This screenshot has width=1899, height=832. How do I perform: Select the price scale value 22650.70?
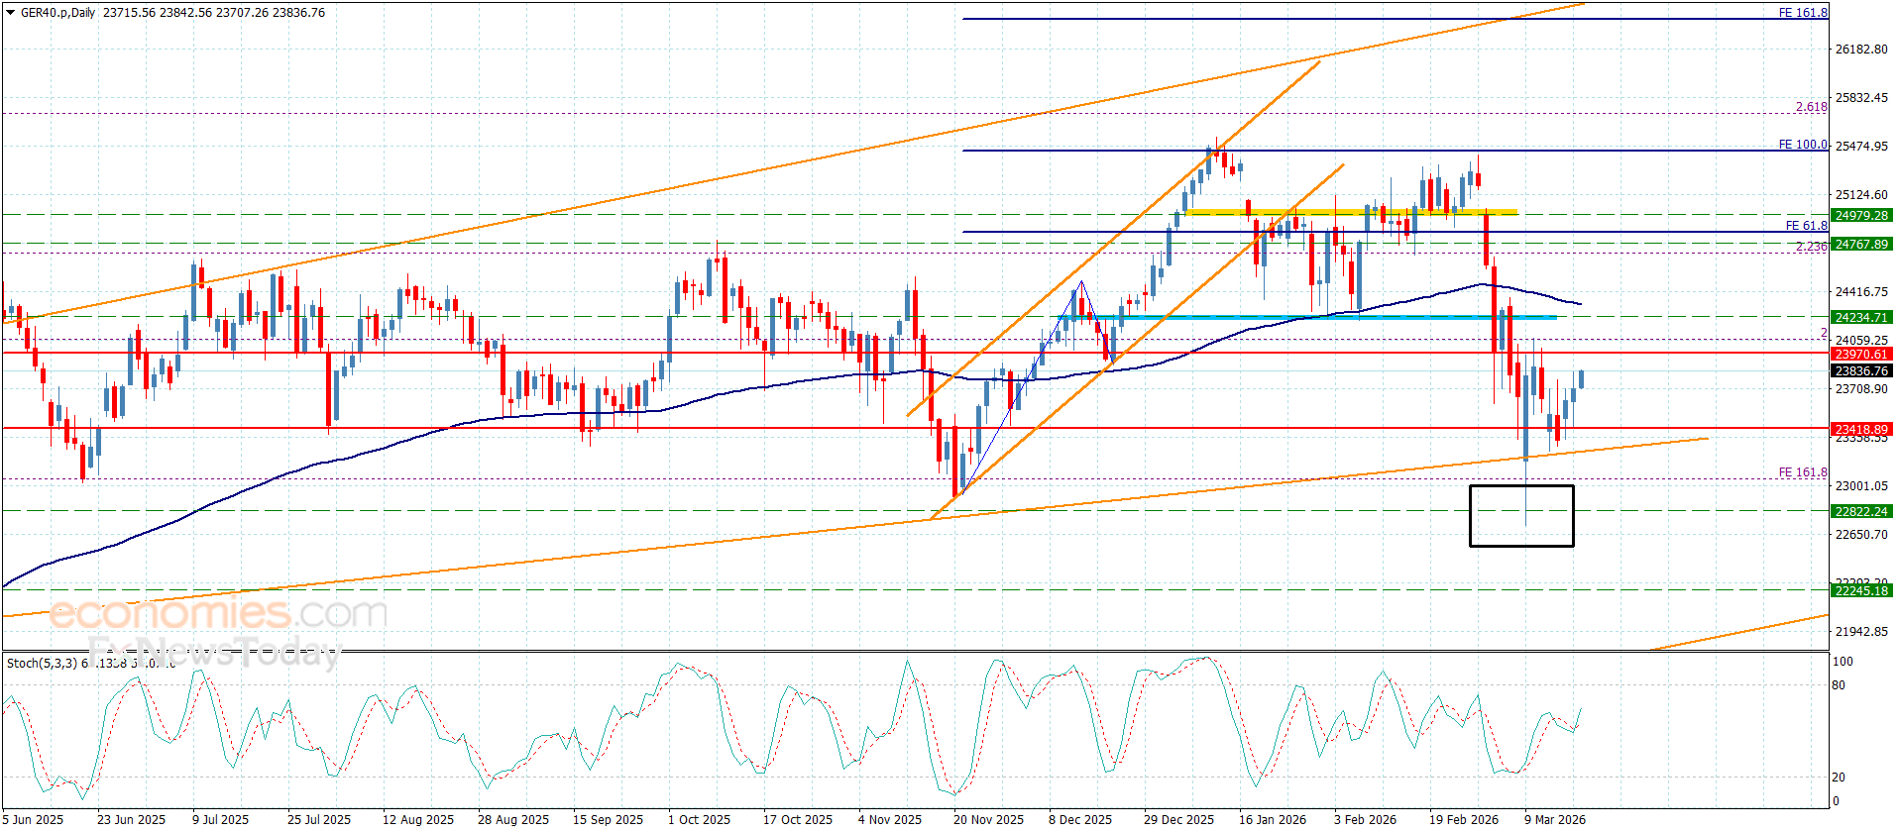[x=1861, y=535]
